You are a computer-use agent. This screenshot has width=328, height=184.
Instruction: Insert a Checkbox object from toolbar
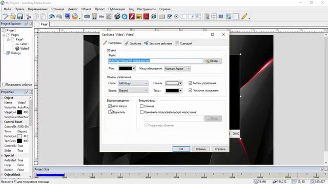coord(170,16)
